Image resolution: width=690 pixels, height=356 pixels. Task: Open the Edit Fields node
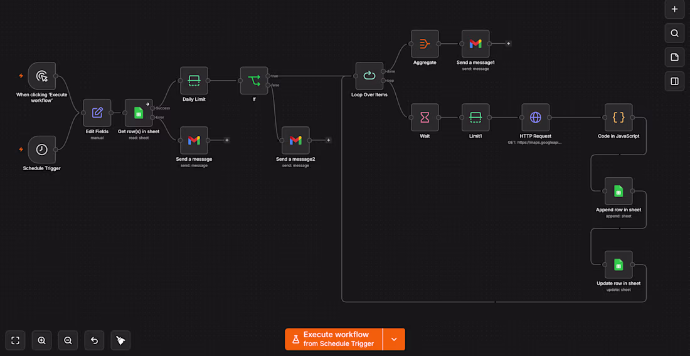click(x=97, y=113)
